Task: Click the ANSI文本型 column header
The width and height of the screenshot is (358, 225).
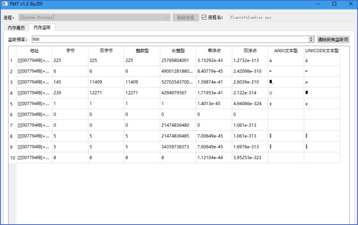Action: click(x=286, y=51)
